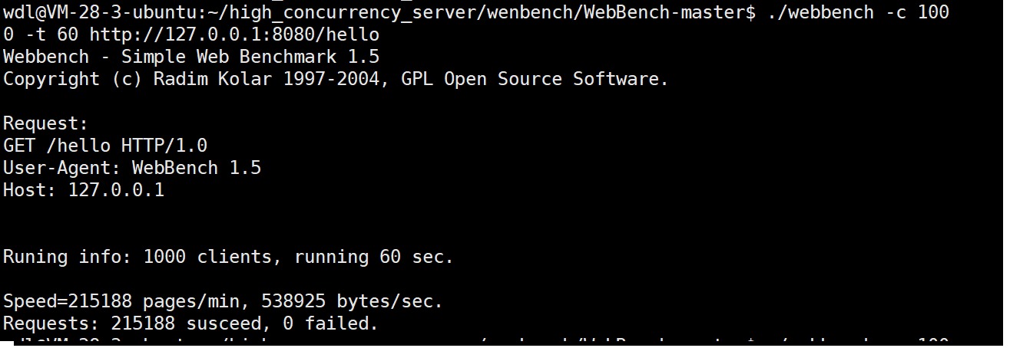Click the Host: 127.0.0.1 line
The height and width of the screenshot is (348, 1010).
(x=84, y=190)
